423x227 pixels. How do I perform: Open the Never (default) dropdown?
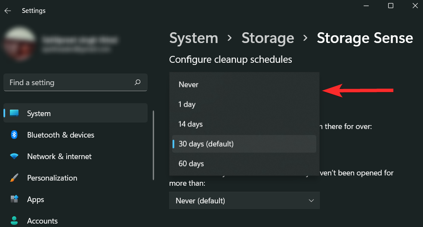point(244,200)
